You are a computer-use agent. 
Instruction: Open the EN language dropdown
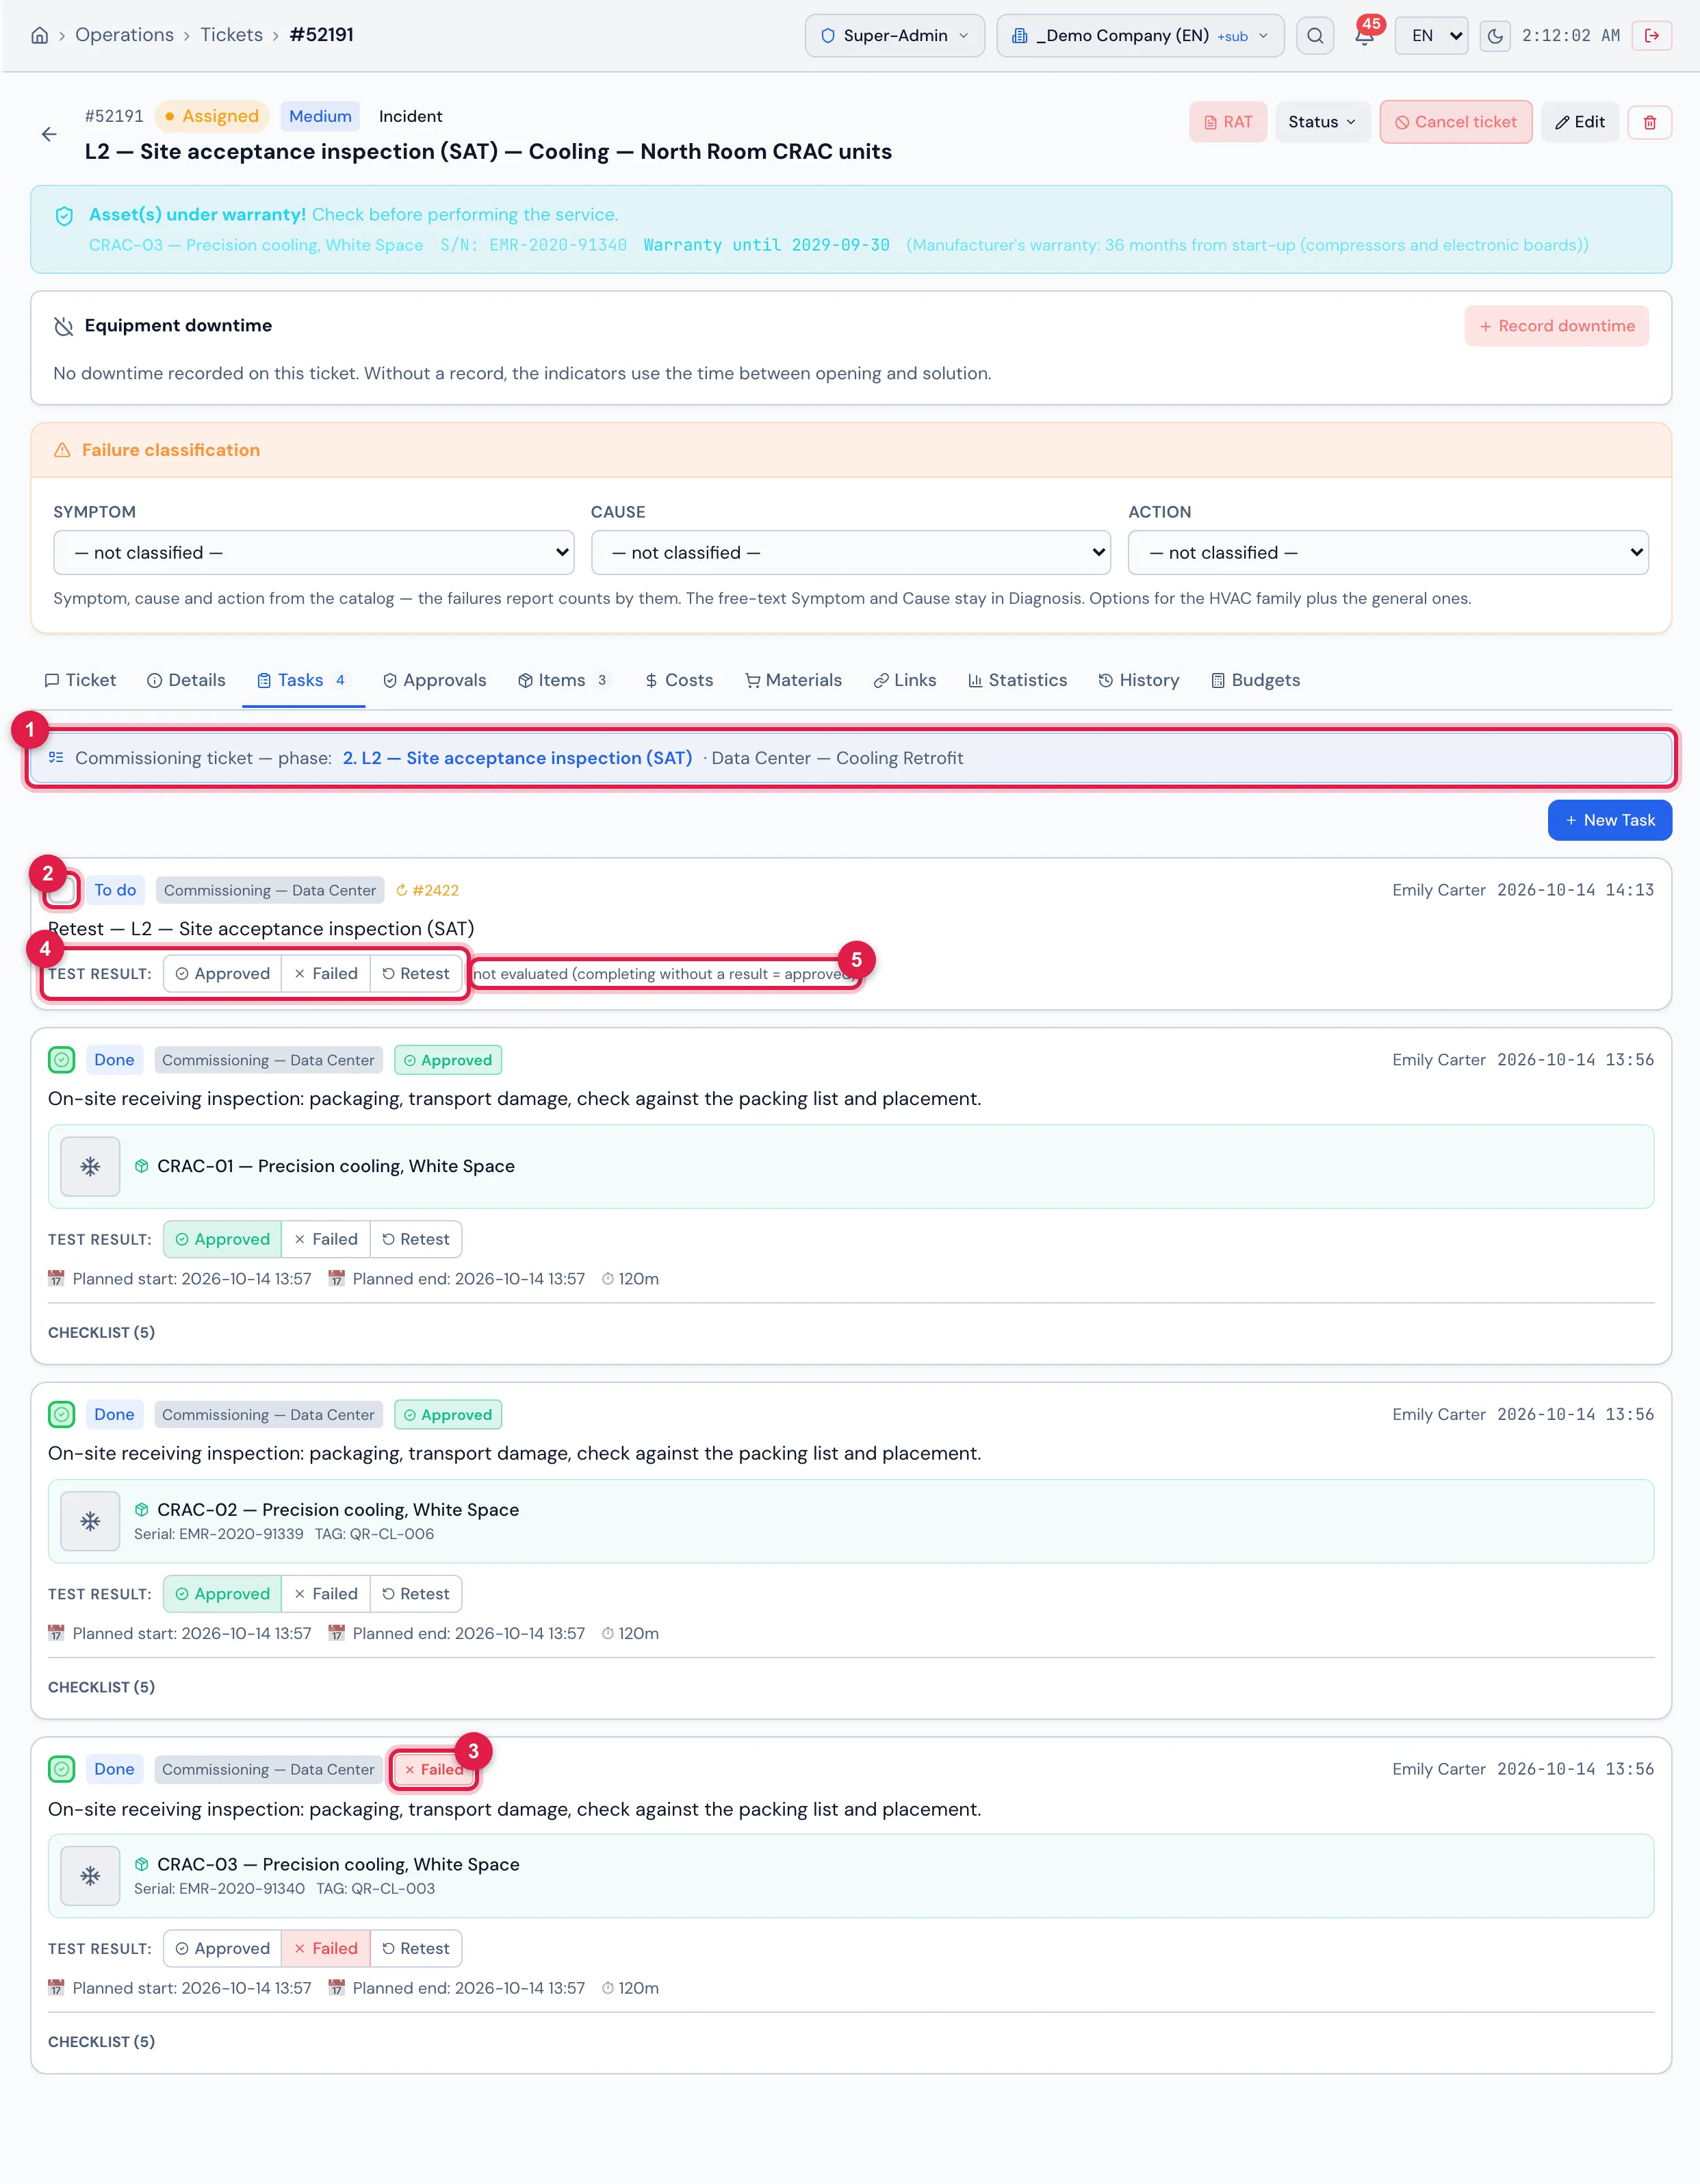click(x=1431, y=36)
